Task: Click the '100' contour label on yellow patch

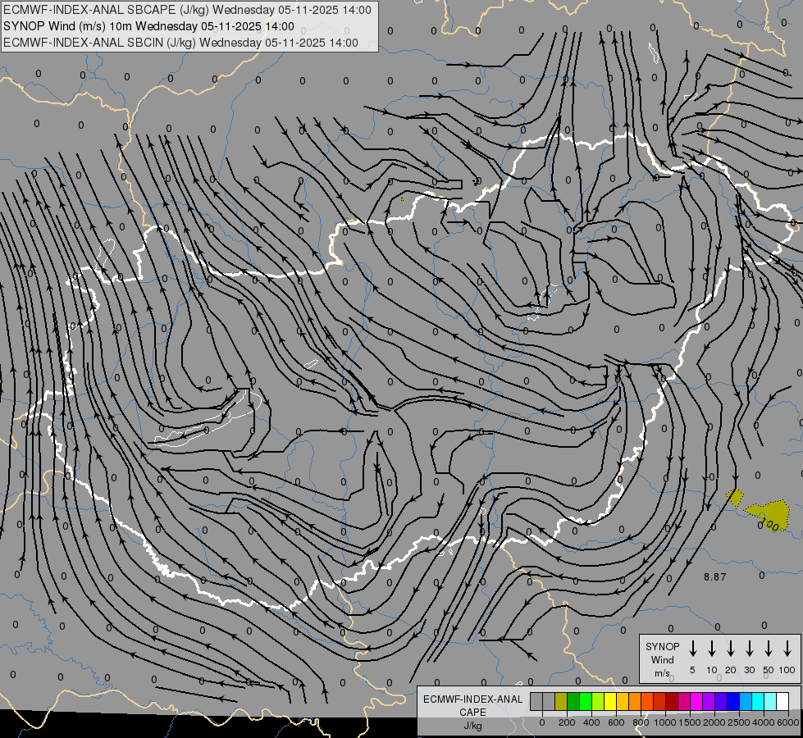Action: [769, 525]
